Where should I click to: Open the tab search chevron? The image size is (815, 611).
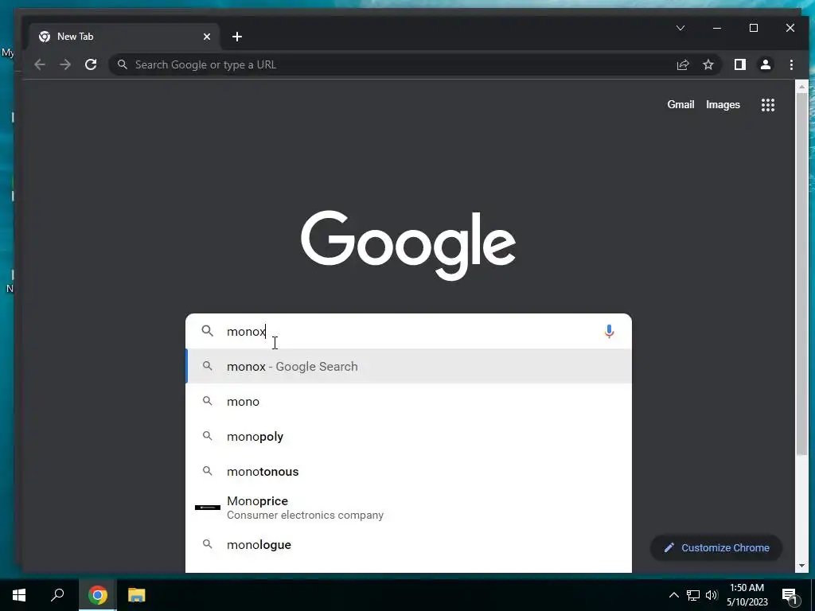click(x=680, y=28)
